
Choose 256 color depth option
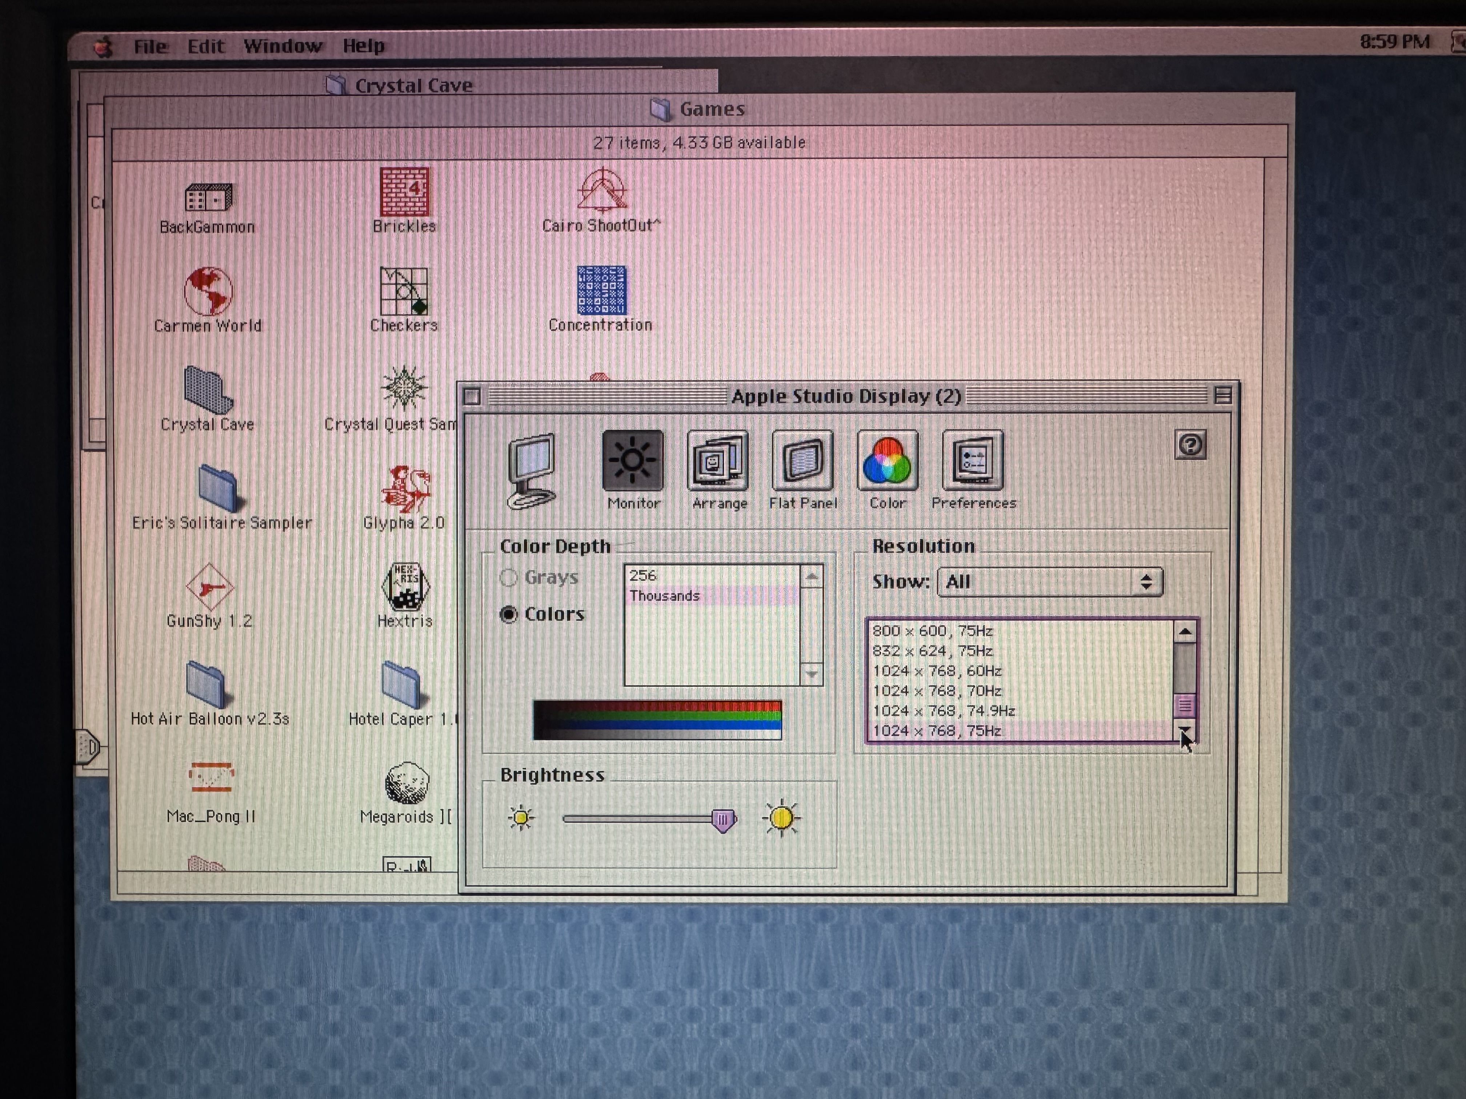pos(643,575)
